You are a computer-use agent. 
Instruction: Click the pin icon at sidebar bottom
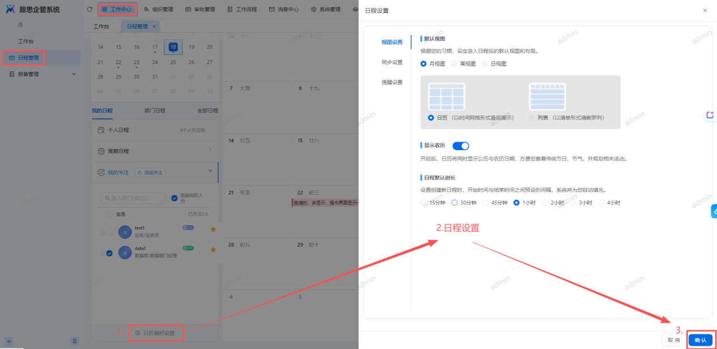coord(74,341)
